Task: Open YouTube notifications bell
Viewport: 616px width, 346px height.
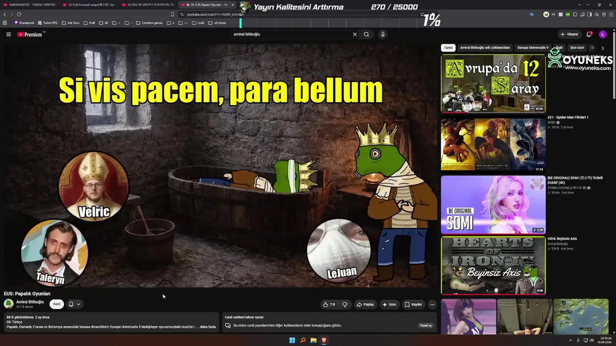Action: (589, 35)
